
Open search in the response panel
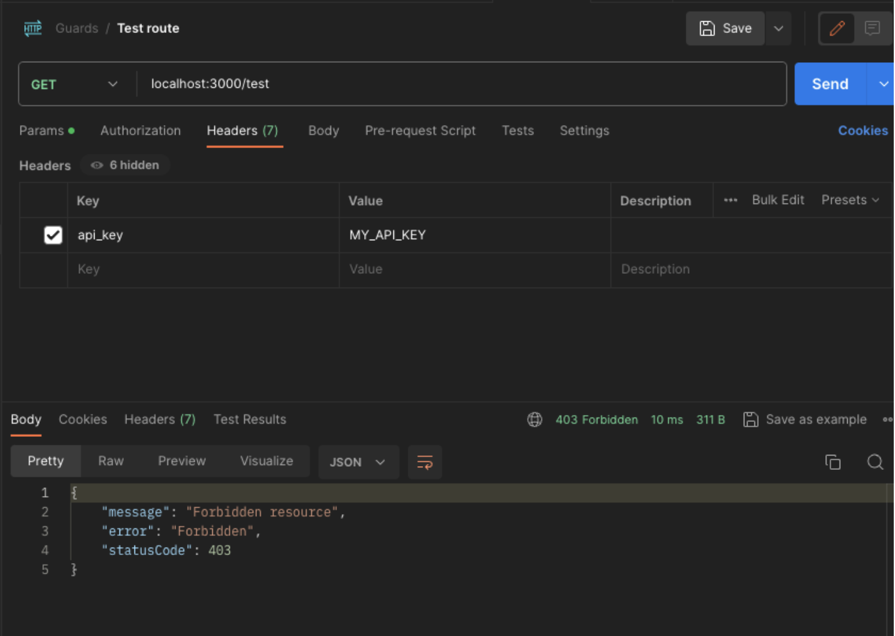point(875,462)
